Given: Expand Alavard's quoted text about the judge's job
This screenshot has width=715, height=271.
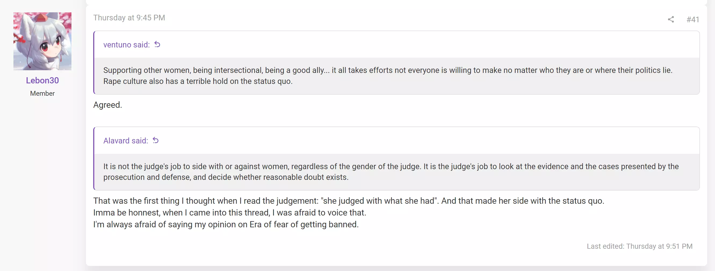Looking at the screenshot, I should [x=397, y=172].
